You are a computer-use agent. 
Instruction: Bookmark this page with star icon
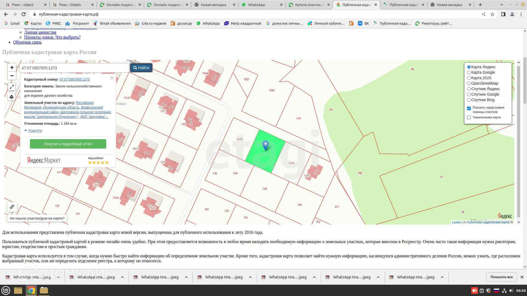(492, 14)
